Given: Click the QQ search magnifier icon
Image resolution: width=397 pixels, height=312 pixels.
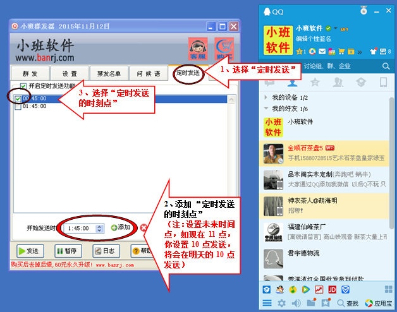Looking at the screenshot, I should coord(386,66).
